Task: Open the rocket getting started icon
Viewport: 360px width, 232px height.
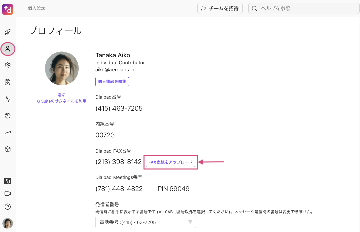Action: [x=8, y=32]
